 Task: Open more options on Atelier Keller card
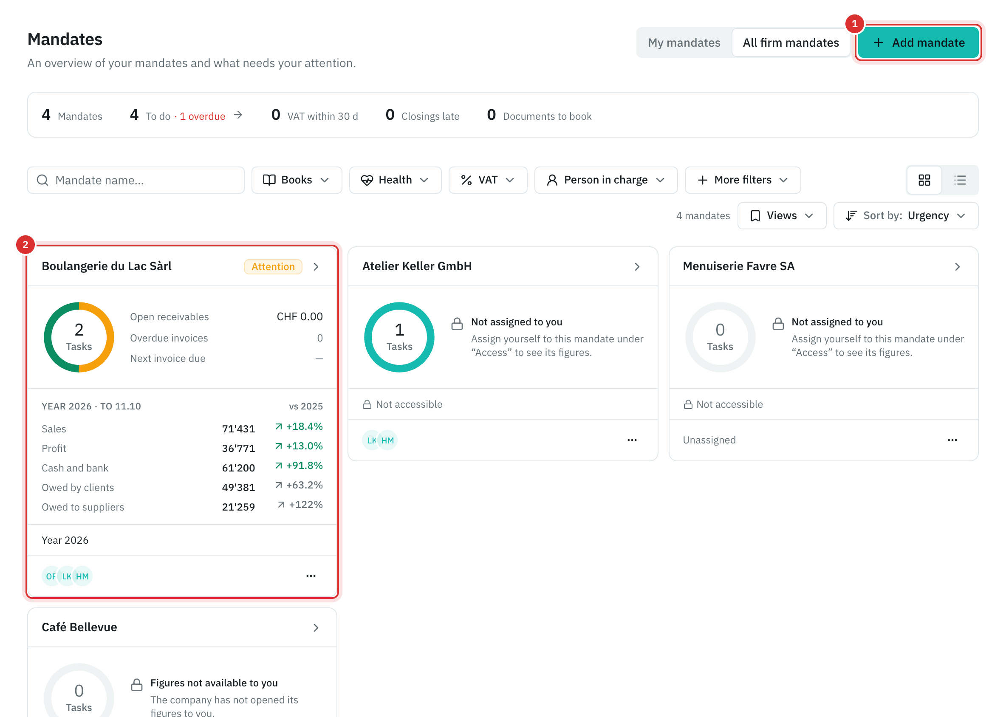click(632, 440)
